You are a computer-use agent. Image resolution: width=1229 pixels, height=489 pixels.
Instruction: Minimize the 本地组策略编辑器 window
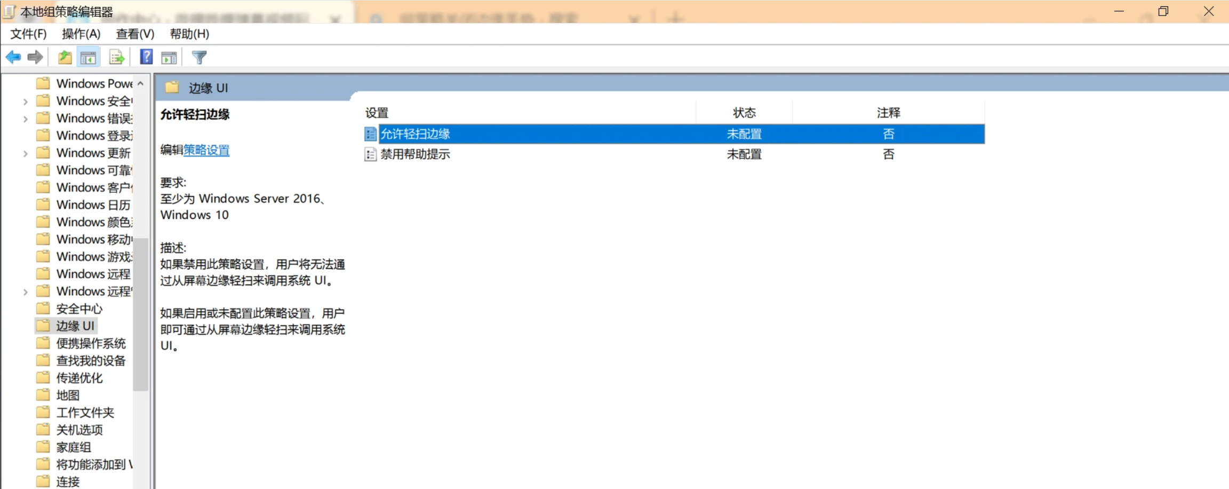(1119, 11)
